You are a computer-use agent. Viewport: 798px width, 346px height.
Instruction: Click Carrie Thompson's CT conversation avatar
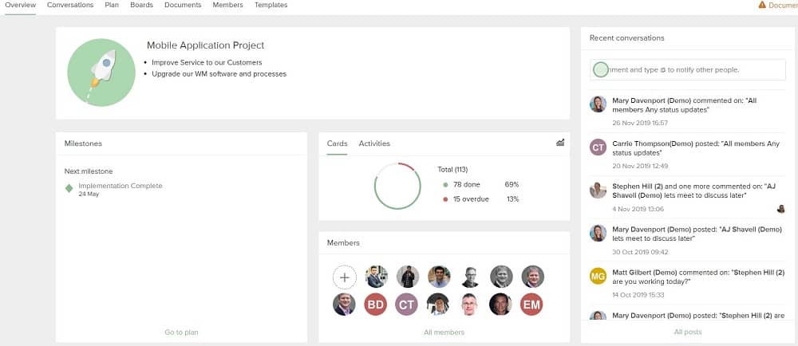598,147
